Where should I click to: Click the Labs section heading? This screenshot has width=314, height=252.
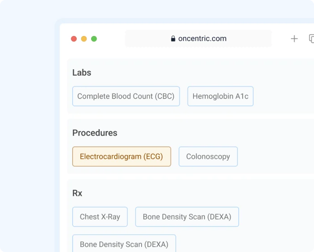point(82,73)
